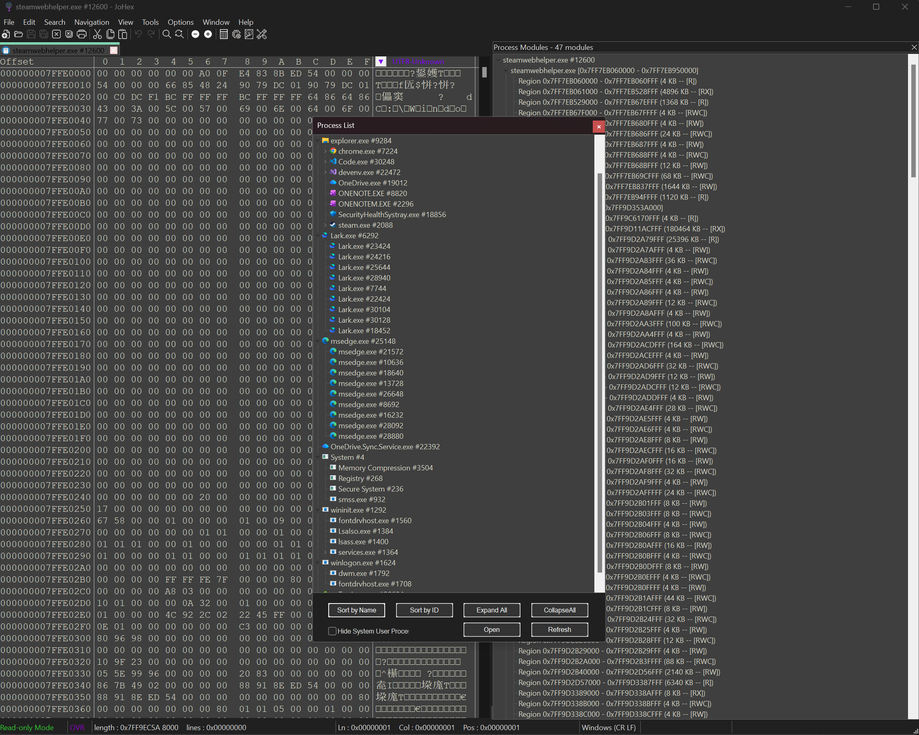Click the Open Folder toolbar icon
The width and height of the screenshot is (919, 735).
click(18, 34)
